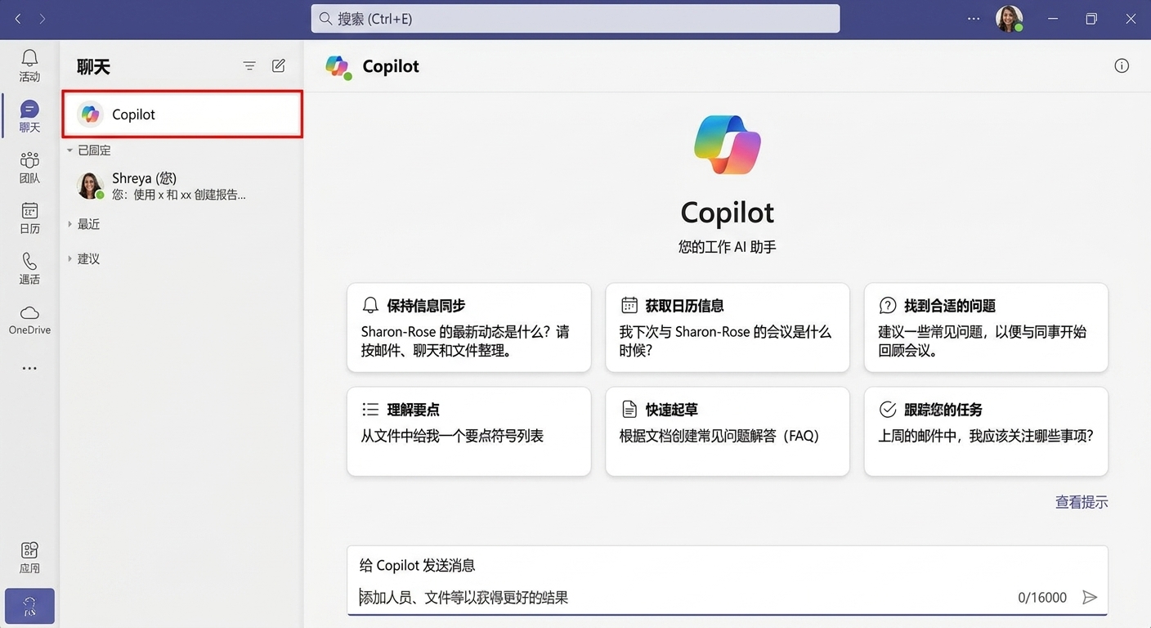
Task: Choose the 跟踪您的任务 prompt card
Action: click(x=986, y=432)
